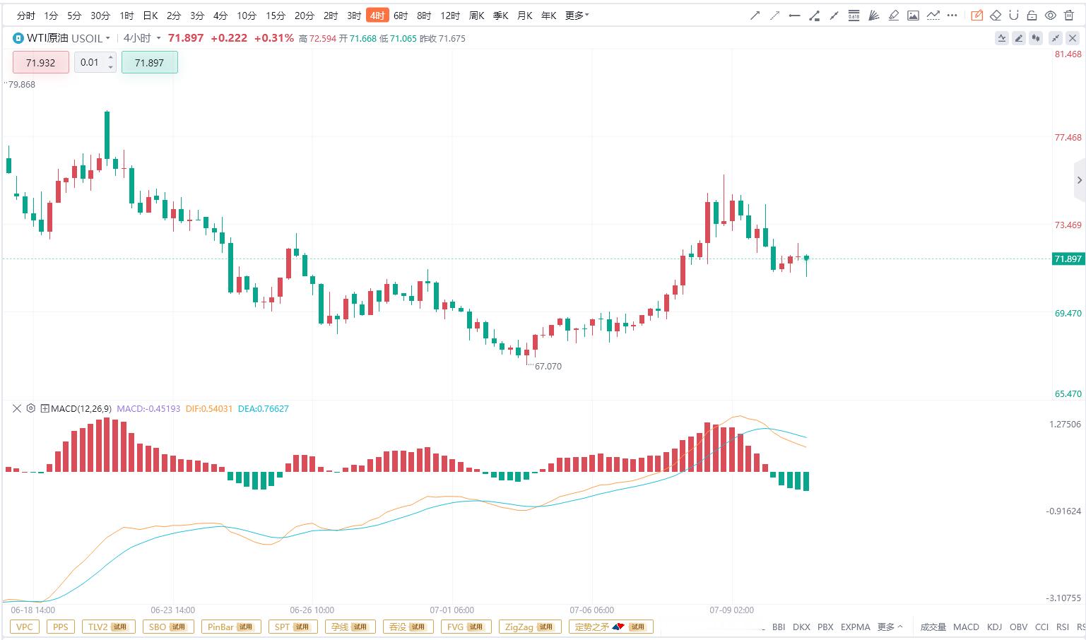Screen dimensions: 1086x640
Task: Enable the SPT trial indicator
Action: pyautogui.click(x=292, y=627)
